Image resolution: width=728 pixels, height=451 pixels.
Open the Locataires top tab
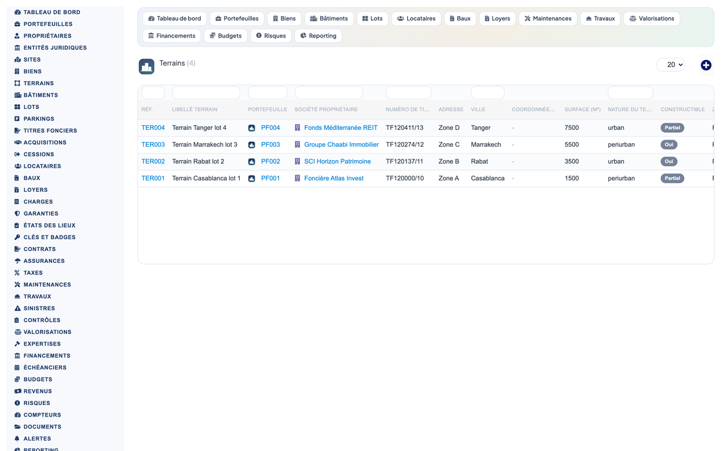[416, 19]
